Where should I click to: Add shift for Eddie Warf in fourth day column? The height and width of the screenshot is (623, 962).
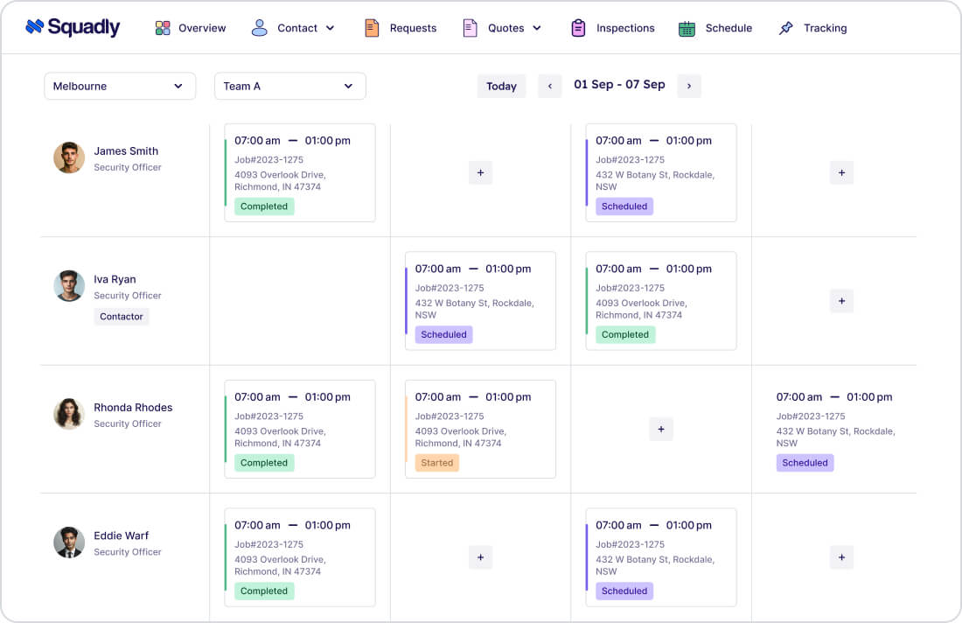(x=841, y=557)
